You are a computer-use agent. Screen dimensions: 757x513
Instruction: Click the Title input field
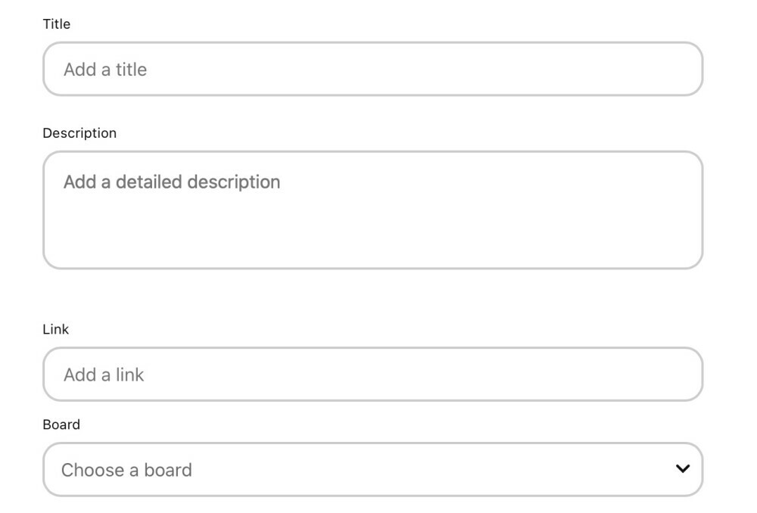pos(372,69)
